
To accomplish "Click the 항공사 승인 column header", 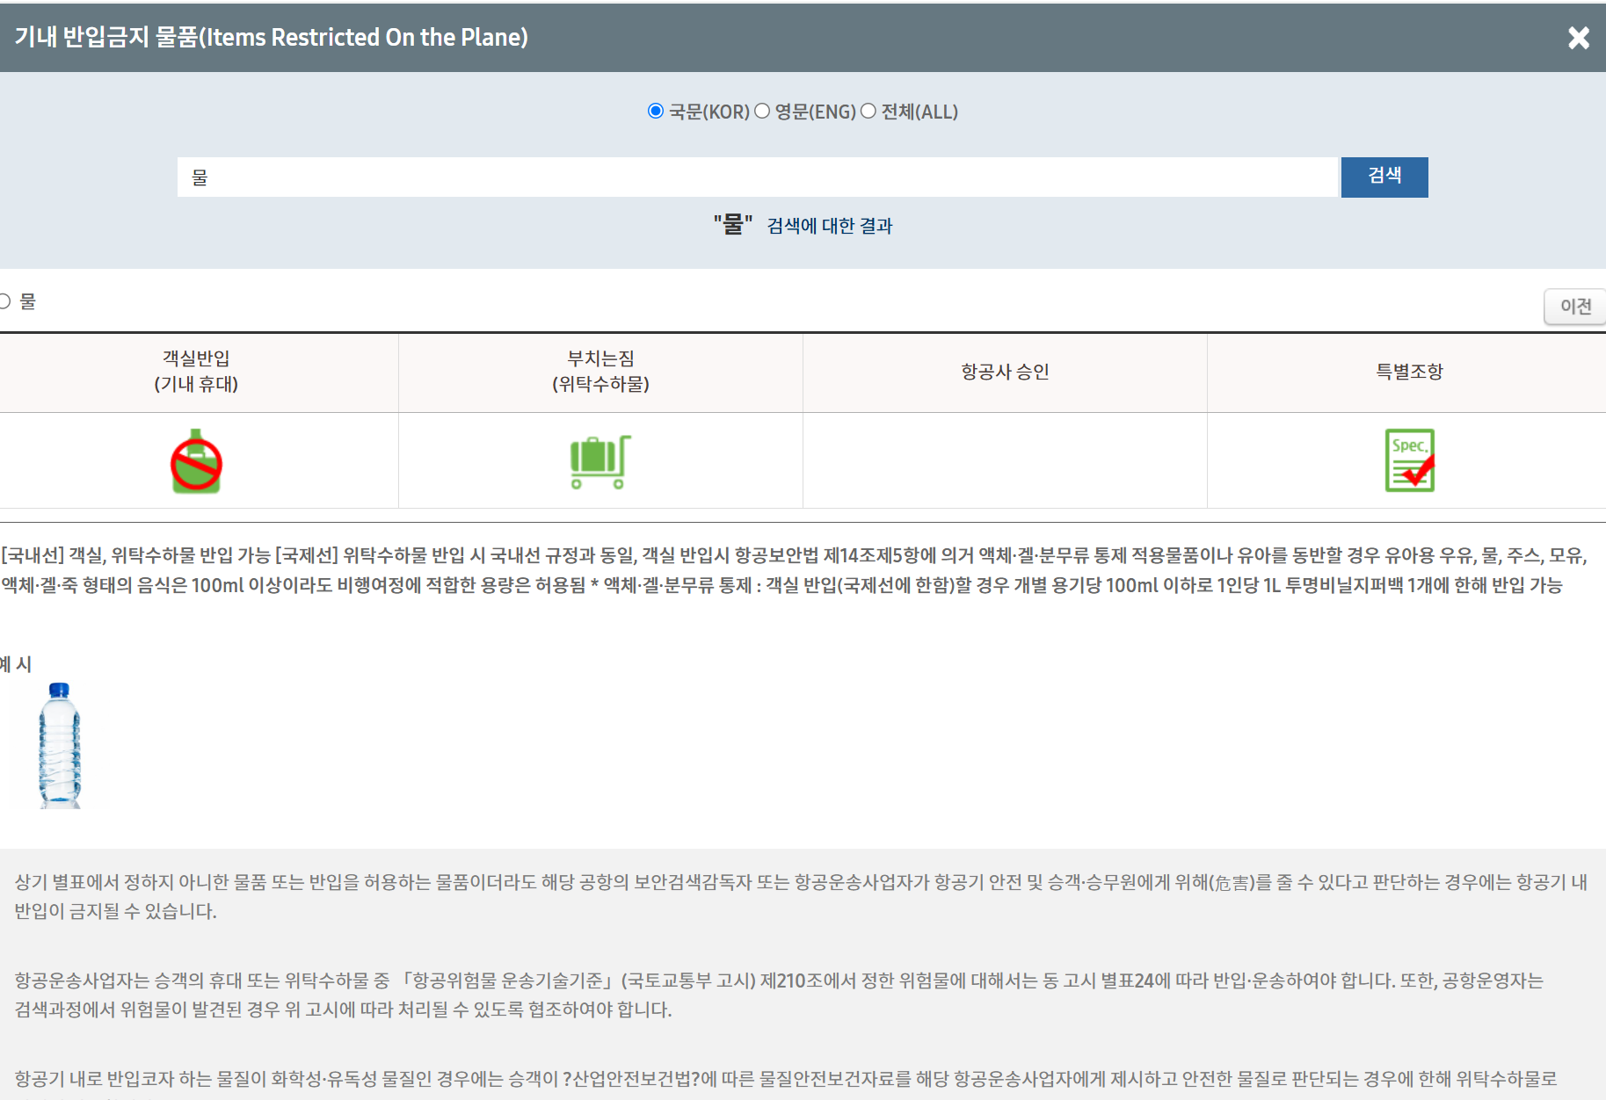I will [1005, 371].
